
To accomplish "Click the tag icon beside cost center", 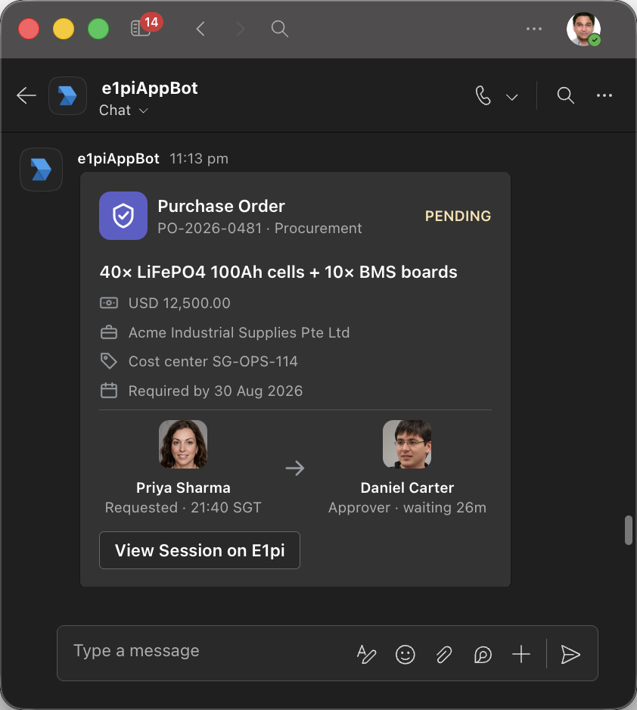I will pyautogui.click(x=109, y=361).
